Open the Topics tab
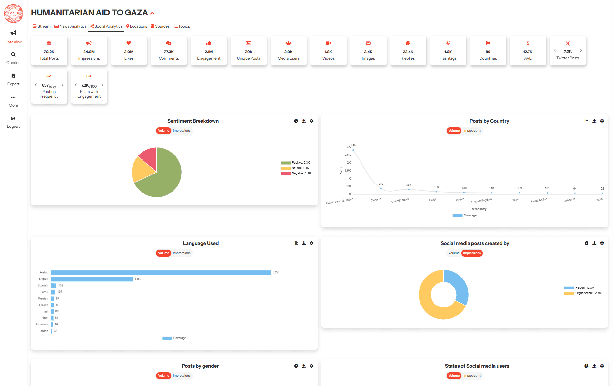Image resolution: width=613 pixels, height=386 pixels. (182, 26)
